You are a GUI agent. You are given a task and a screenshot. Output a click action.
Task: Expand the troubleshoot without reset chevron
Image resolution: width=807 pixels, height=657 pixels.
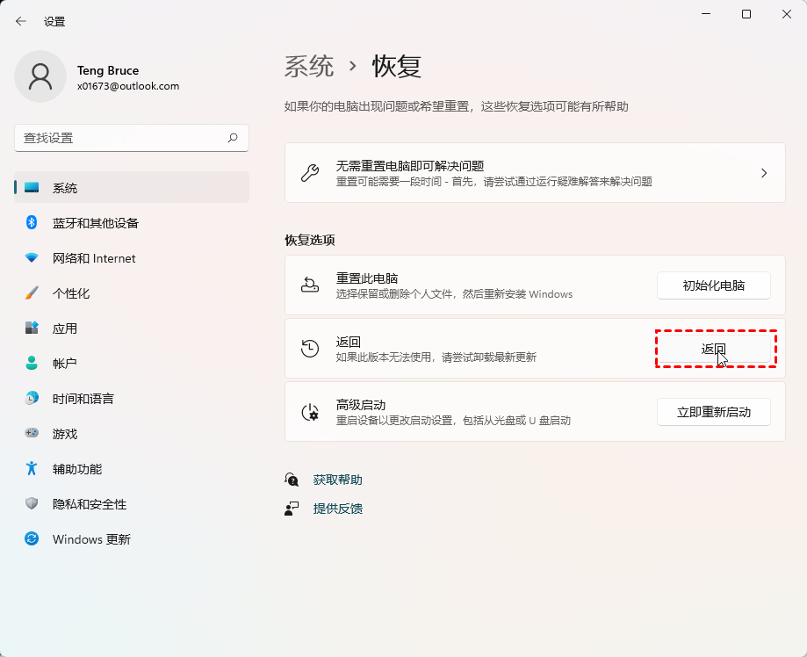763,173
